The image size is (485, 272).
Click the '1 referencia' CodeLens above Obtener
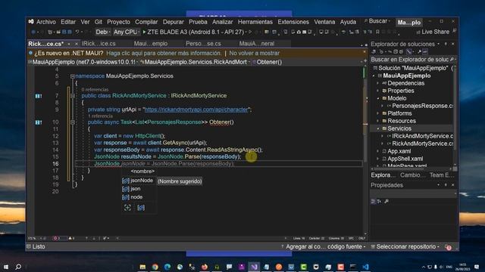point(101,116)
